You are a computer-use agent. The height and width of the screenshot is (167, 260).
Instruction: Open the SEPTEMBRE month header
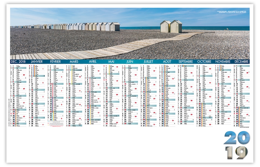(x=186, y=61)
